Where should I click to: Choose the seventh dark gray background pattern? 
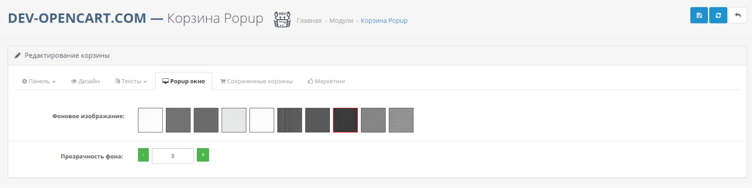point(318,120)
